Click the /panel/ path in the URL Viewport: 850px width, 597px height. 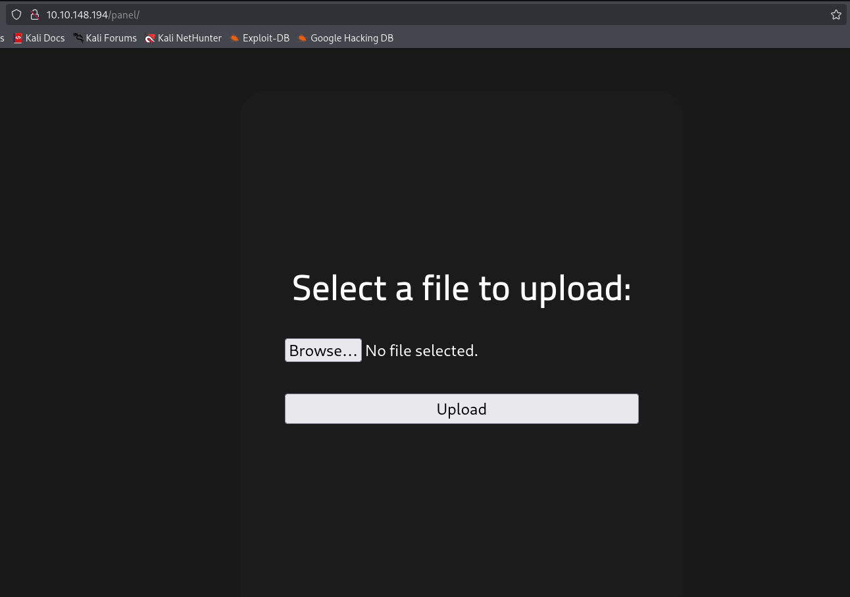pyautogui.click(x=124, y=14)
